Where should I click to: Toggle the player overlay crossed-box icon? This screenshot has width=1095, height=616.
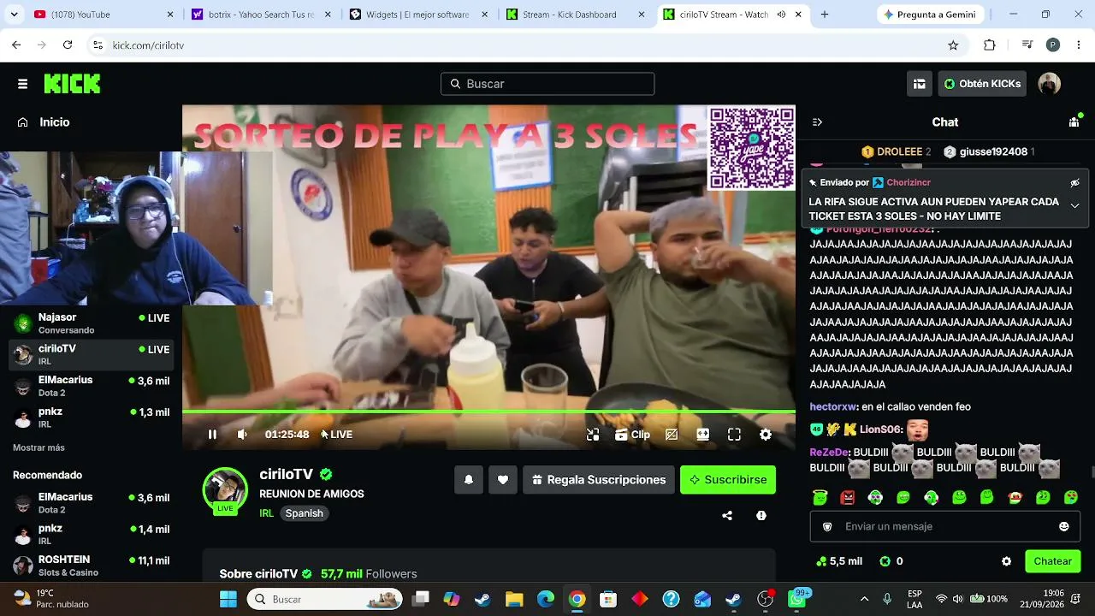(672, 435)
